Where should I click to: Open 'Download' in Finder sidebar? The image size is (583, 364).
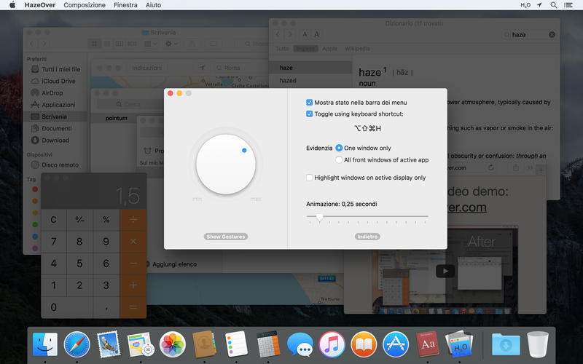click(55, 140)
